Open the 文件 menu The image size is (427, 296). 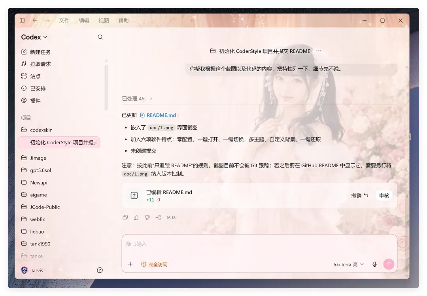point(64,21)
